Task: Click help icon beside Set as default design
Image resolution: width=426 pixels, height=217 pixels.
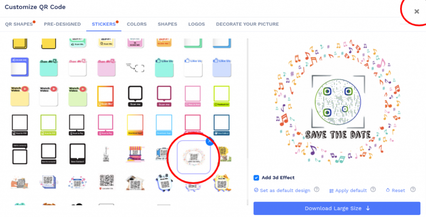Action: (x=317, y=190)
